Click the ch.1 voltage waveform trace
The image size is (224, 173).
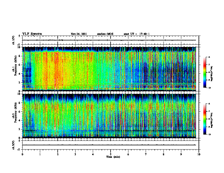(x=109, y=40)
